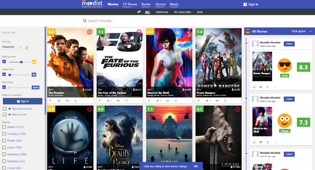Toggle the Year from checkbox
315x170 pixels.
(4, 87)
